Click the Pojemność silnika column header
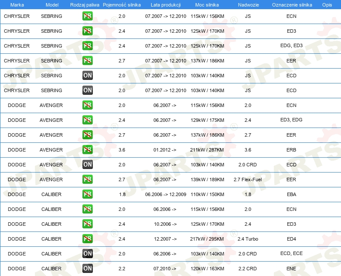Screen dimensions: 341x276 pyautogui.click(x=122, y=5)
